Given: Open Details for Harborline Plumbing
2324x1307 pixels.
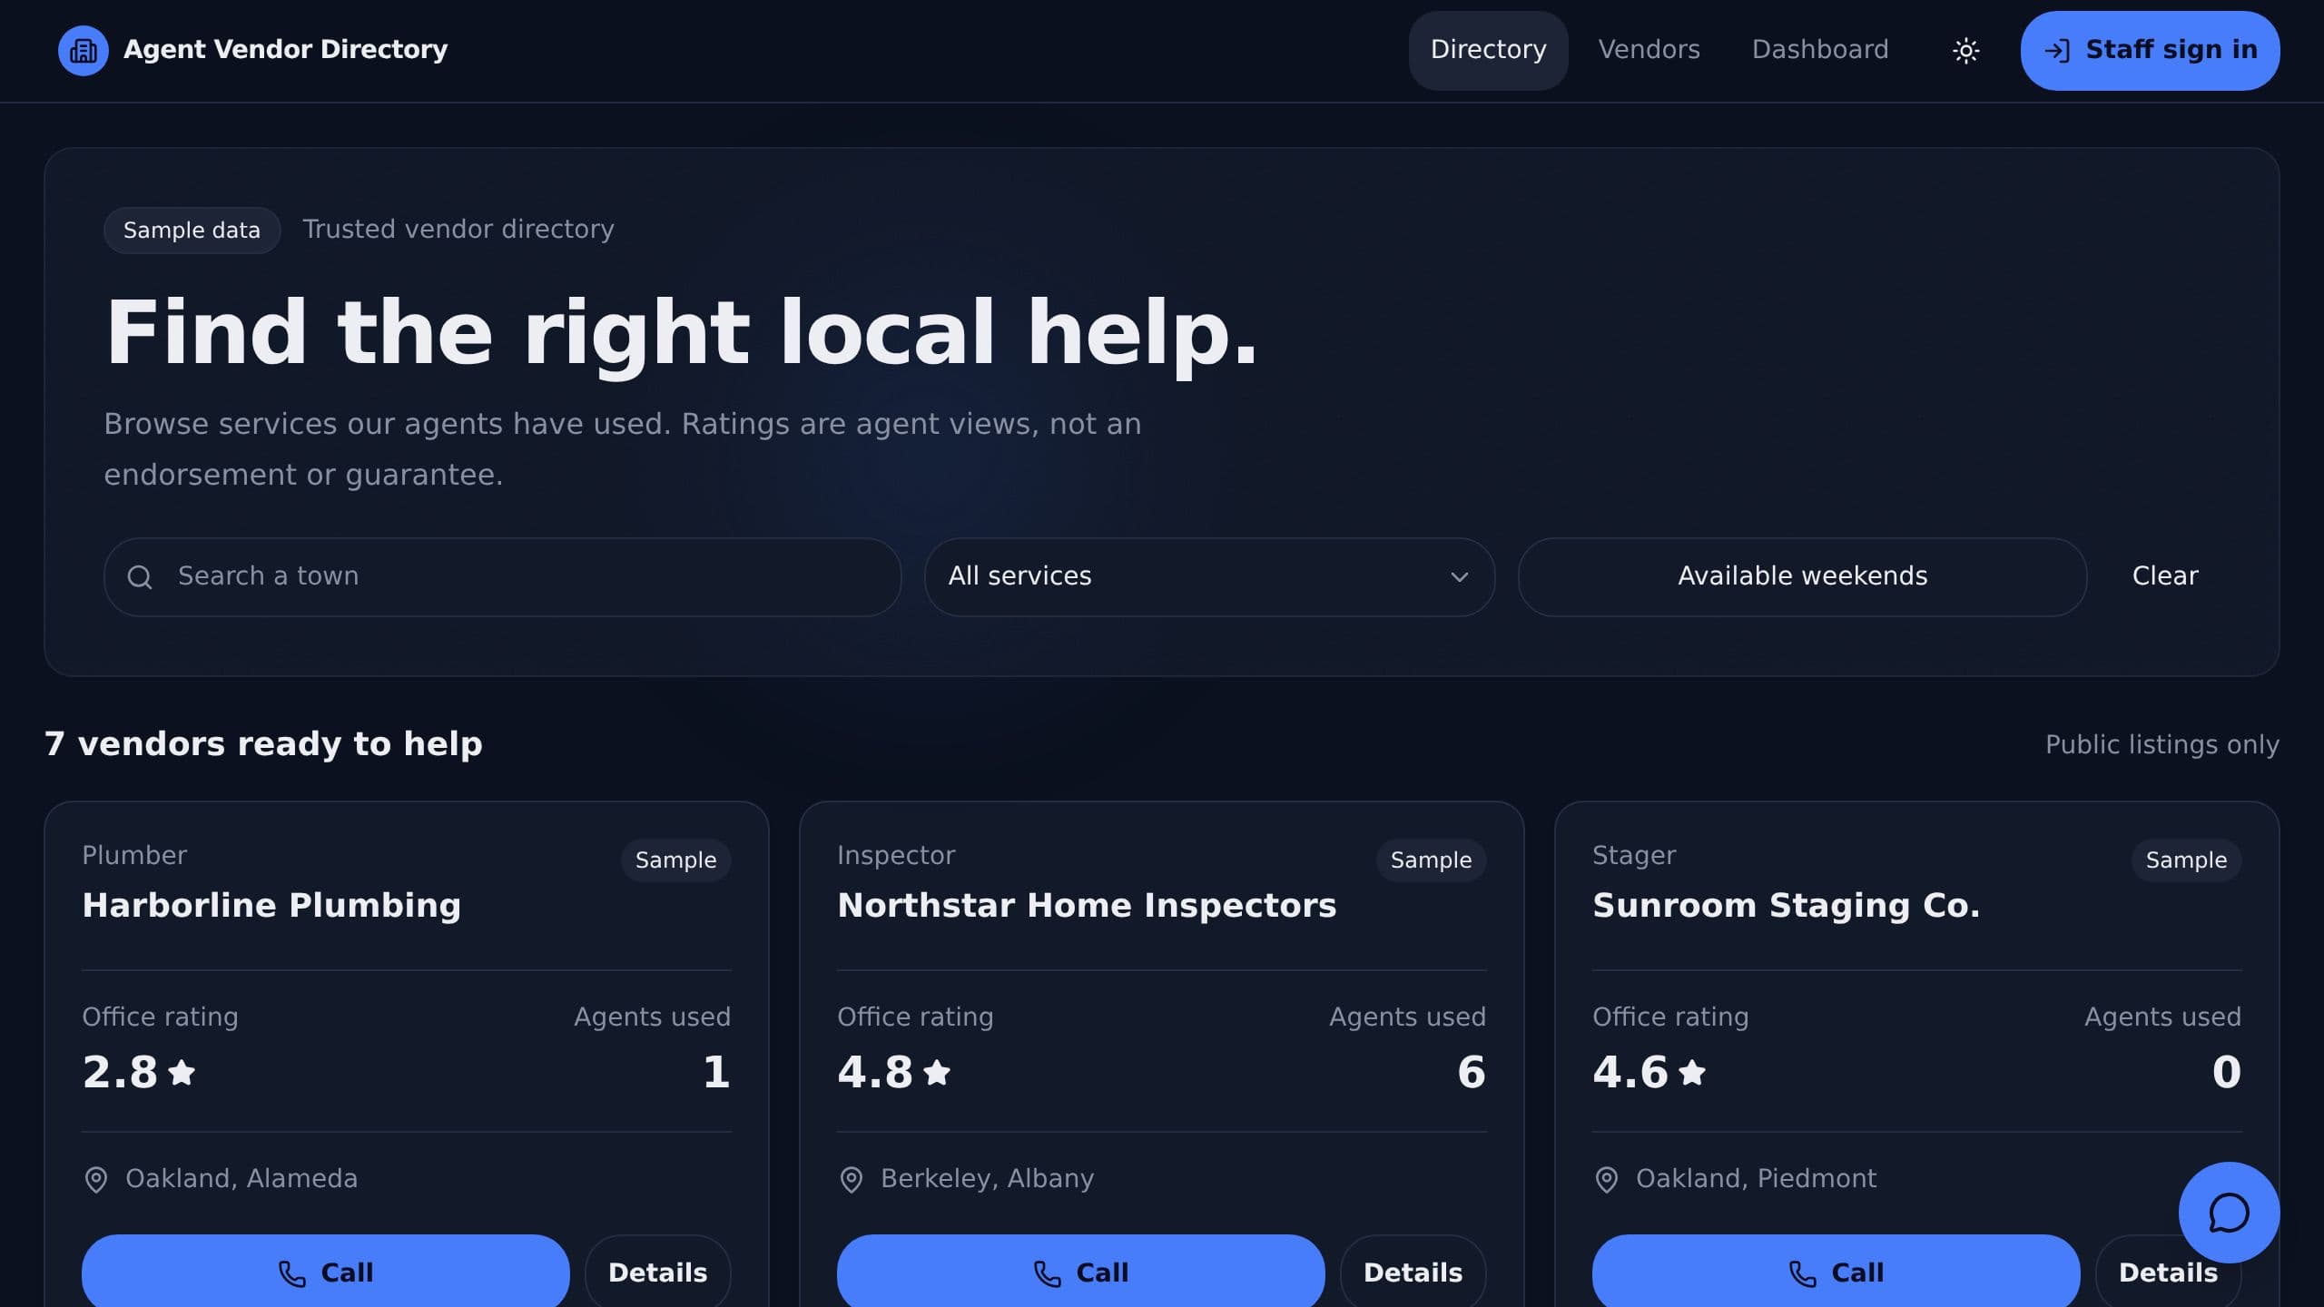Looking at the screenshot, I should point(658,1272).
